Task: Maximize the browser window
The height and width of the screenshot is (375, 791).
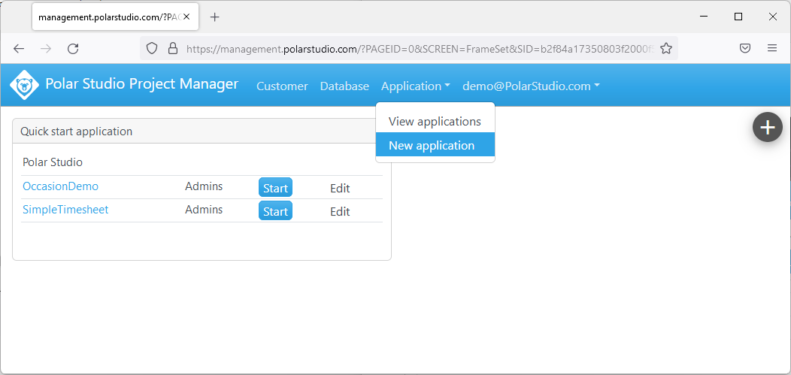Action: pos(738,17)
